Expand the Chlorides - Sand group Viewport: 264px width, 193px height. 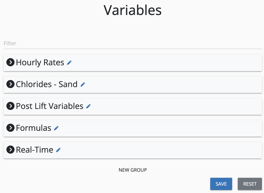[x=10, y=84]
